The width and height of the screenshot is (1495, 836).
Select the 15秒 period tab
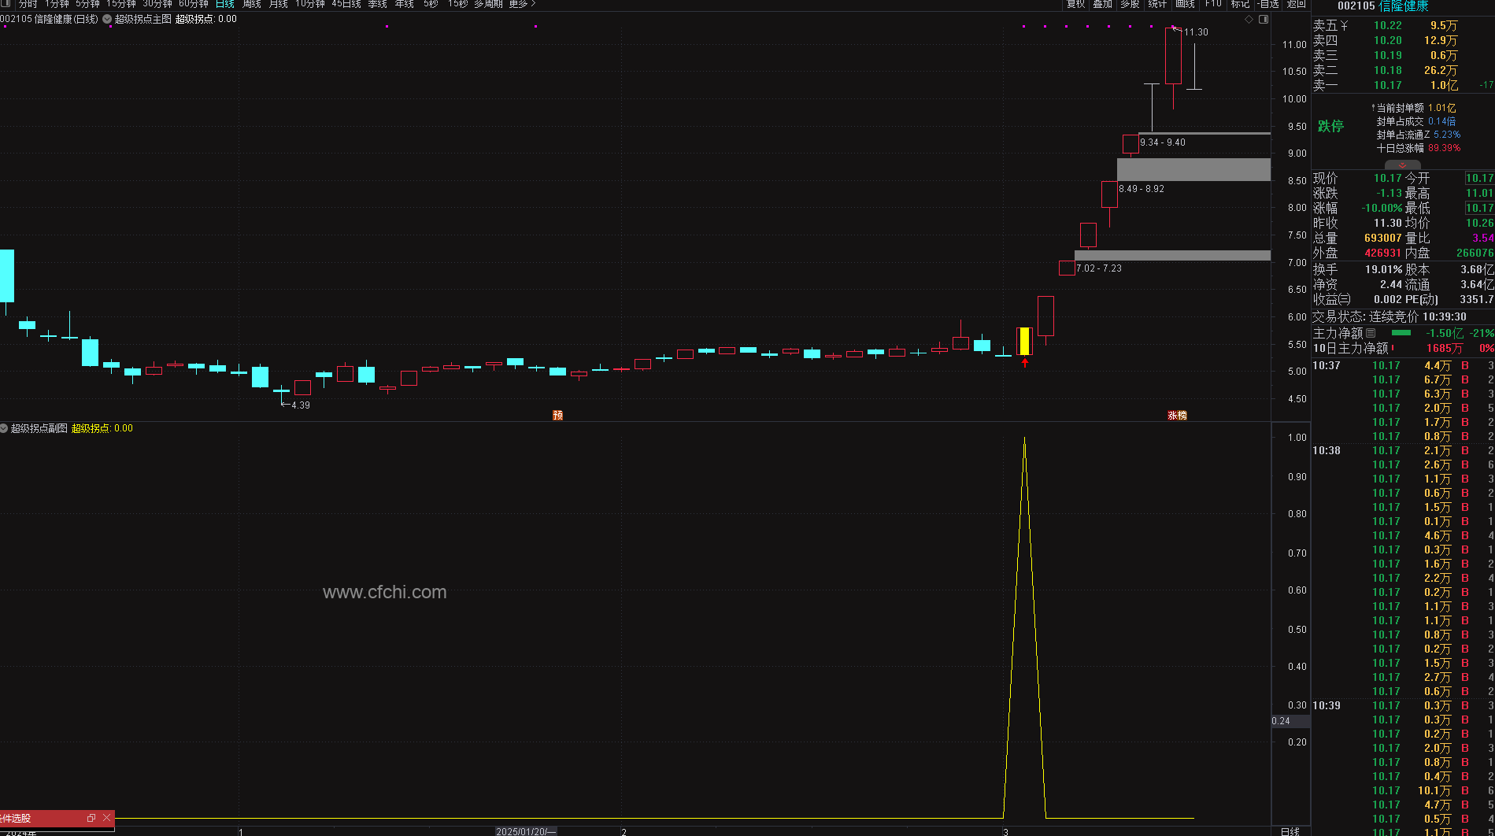coord(457,4)
